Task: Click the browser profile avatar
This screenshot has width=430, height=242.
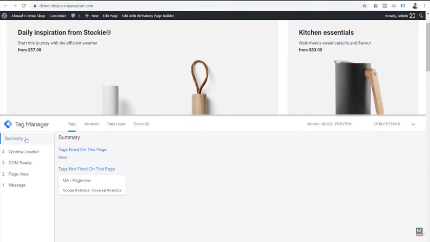Action: (x=415, y=6)
